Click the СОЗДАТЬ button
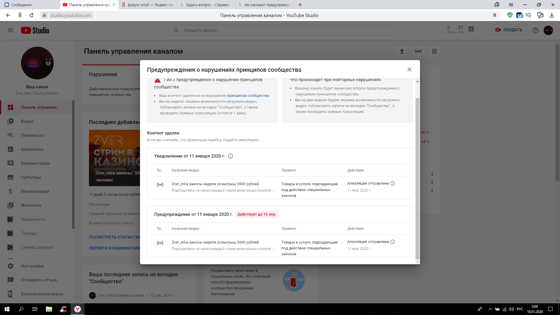Image resolution: width=560 pixels, height=315 pixels. [509, 30]
